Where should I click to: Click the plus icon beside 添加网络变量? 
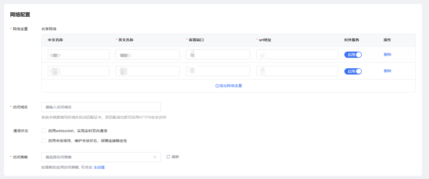pos(217,86)
